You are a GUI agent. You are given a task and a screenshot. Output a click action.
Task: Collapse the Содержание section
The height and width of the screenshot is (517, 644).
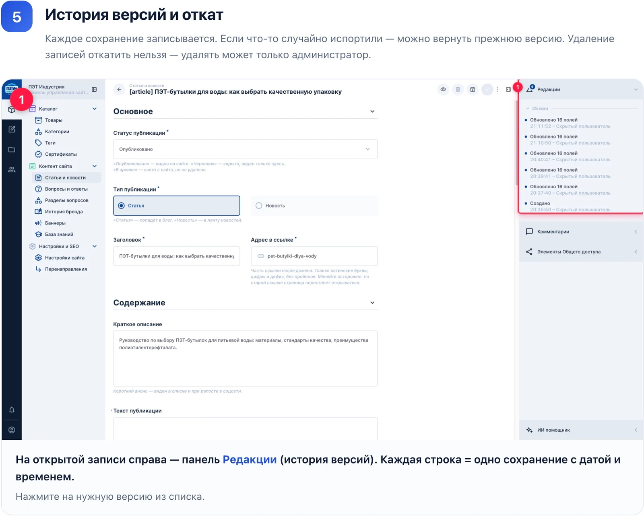(x=372, y=303)
